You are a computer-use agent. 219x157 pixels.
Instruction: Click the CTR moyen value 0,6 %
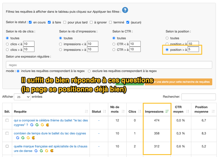(181, 146)
